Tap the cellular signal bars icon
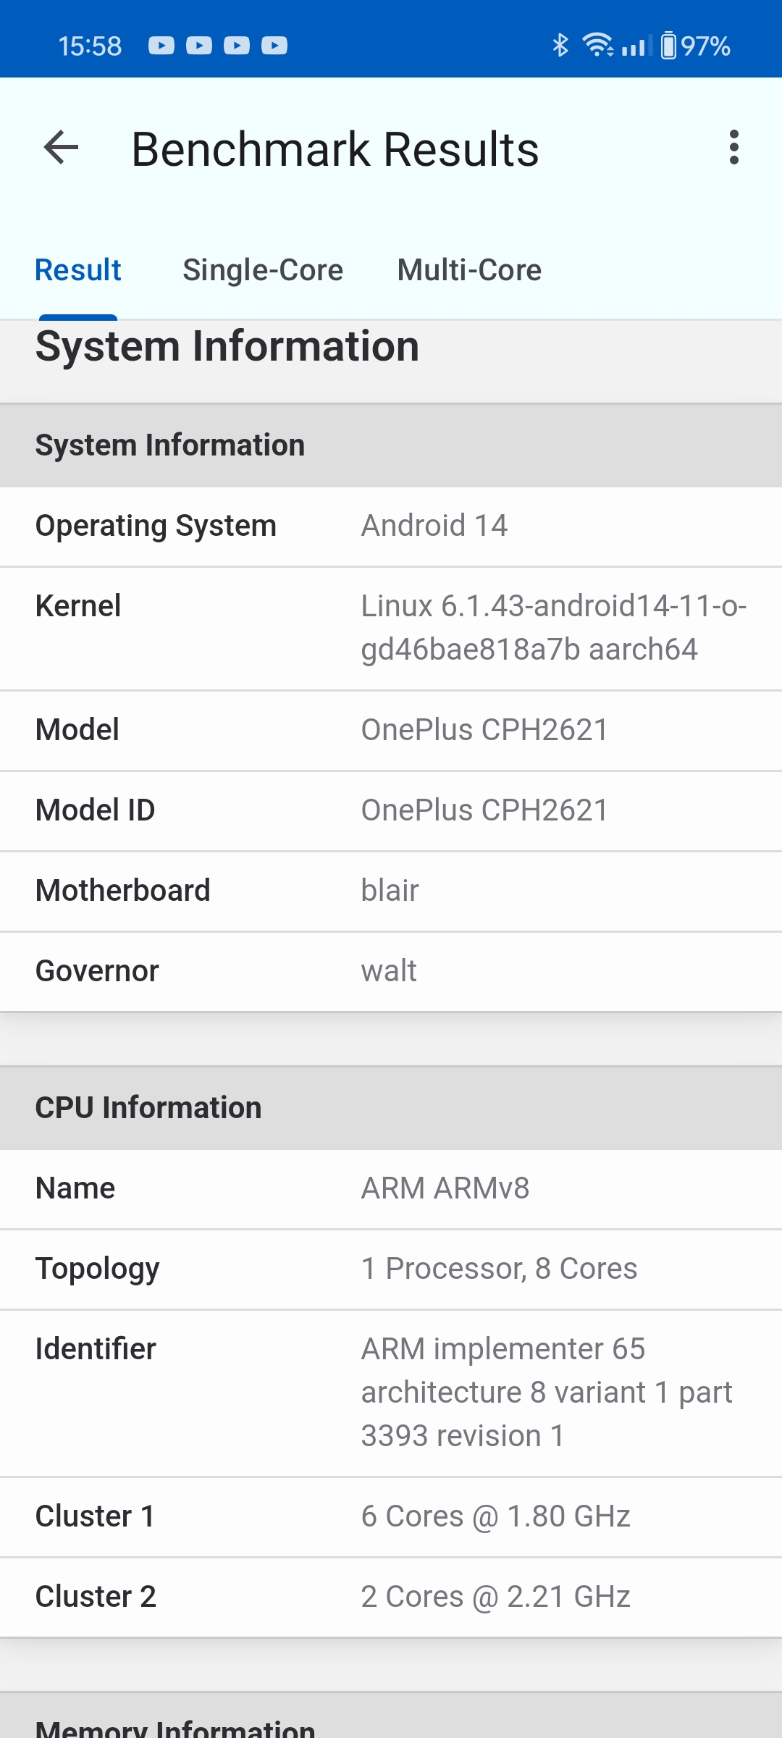 tap(635, 46)
